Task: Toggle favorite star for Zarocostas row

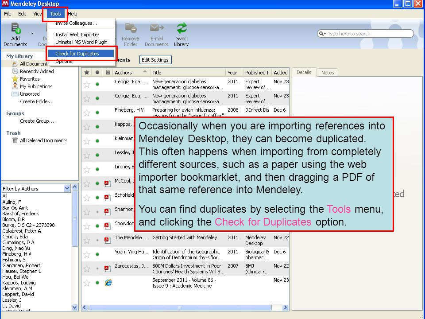Action: (87, 268)
